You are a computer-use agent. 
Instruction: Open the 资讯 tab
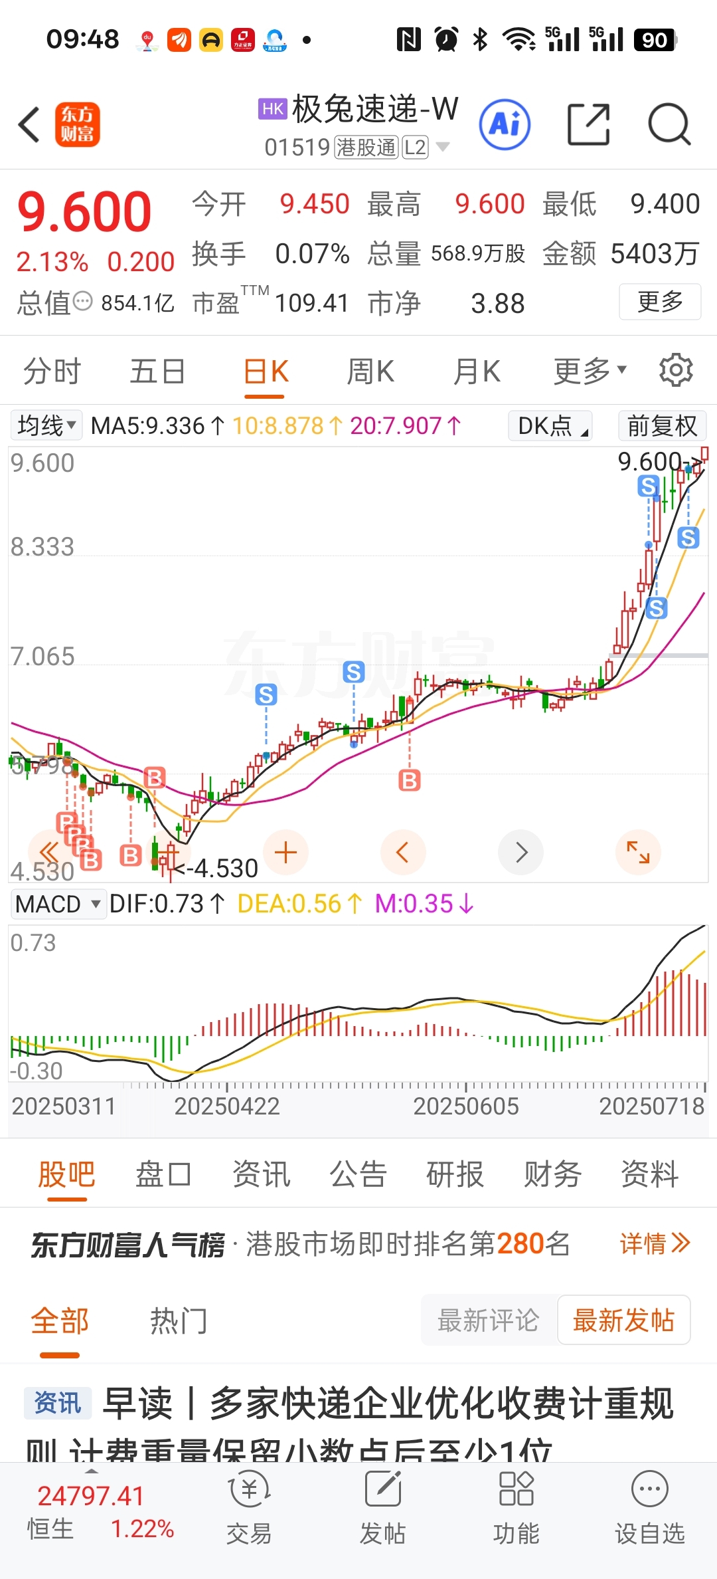tap(261, 1174)
